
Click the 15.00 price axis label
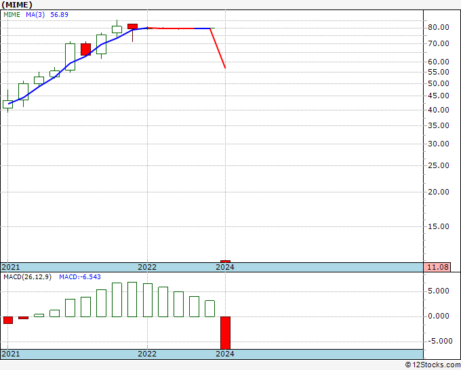(x=439, y=226)
